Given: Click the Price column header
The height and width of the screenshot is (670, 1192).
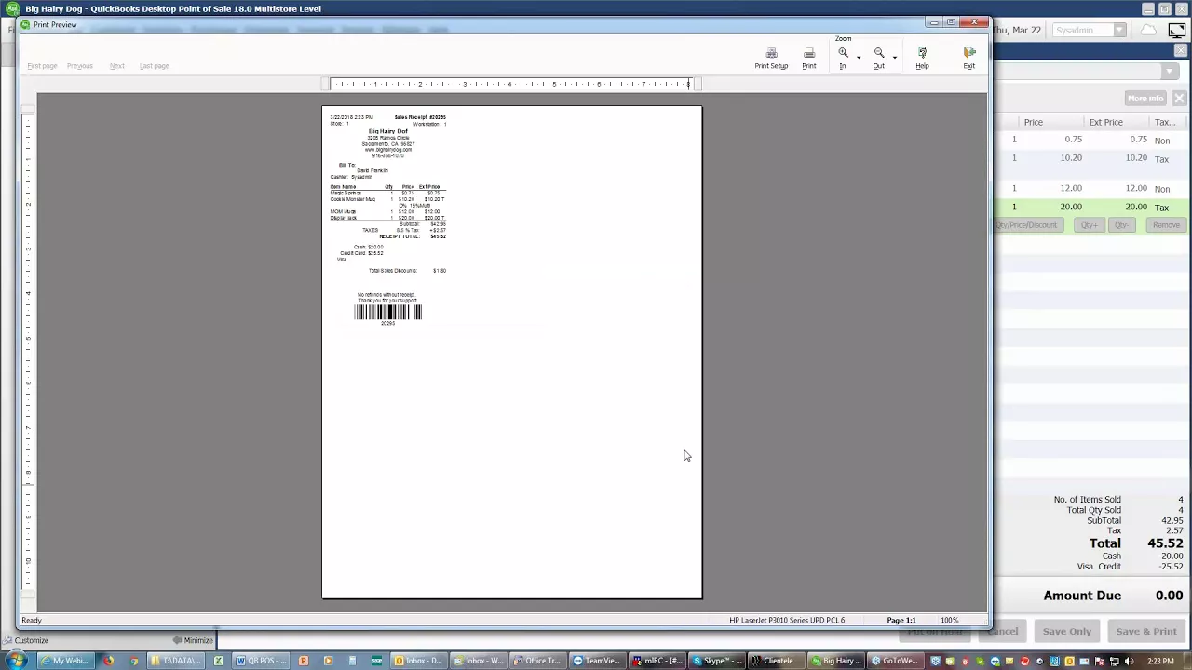Looking at the screenshot, I should 1034,122.
